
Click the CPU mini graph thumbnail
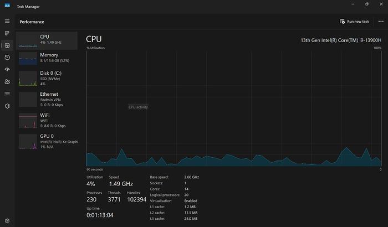tap(28, 41)
